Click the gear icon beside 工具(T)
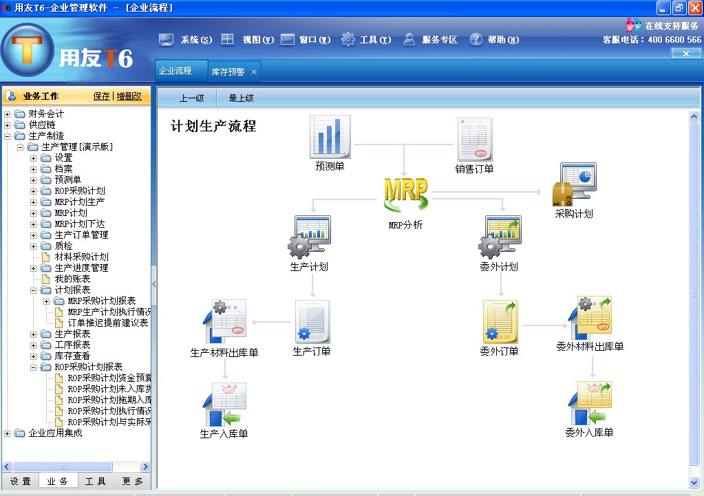 click(x=348, y=39)
